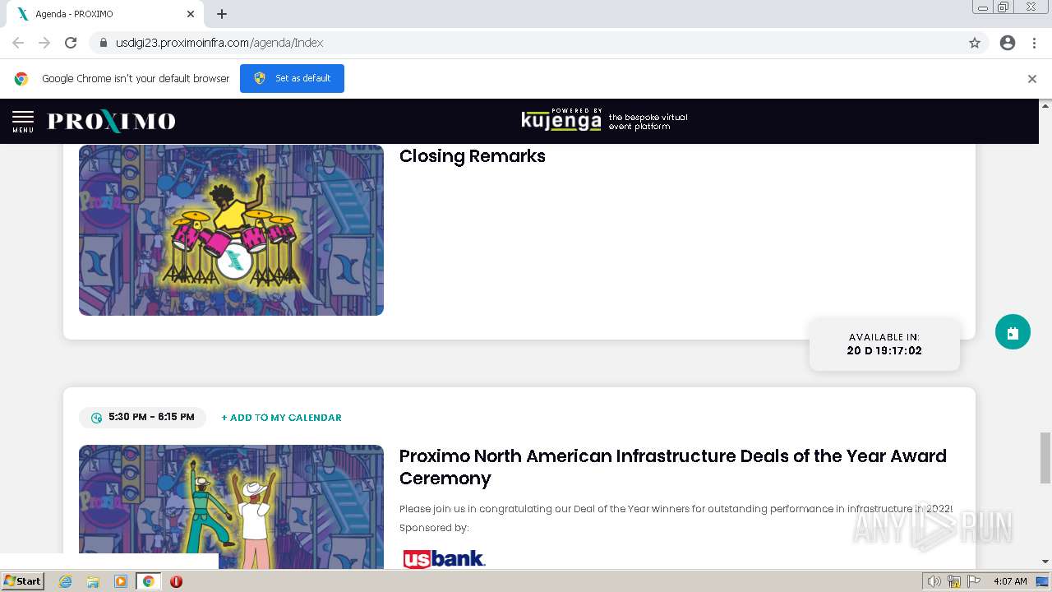1052x592 pixels.
Task: Click the address bar URL
Action: 219,43
